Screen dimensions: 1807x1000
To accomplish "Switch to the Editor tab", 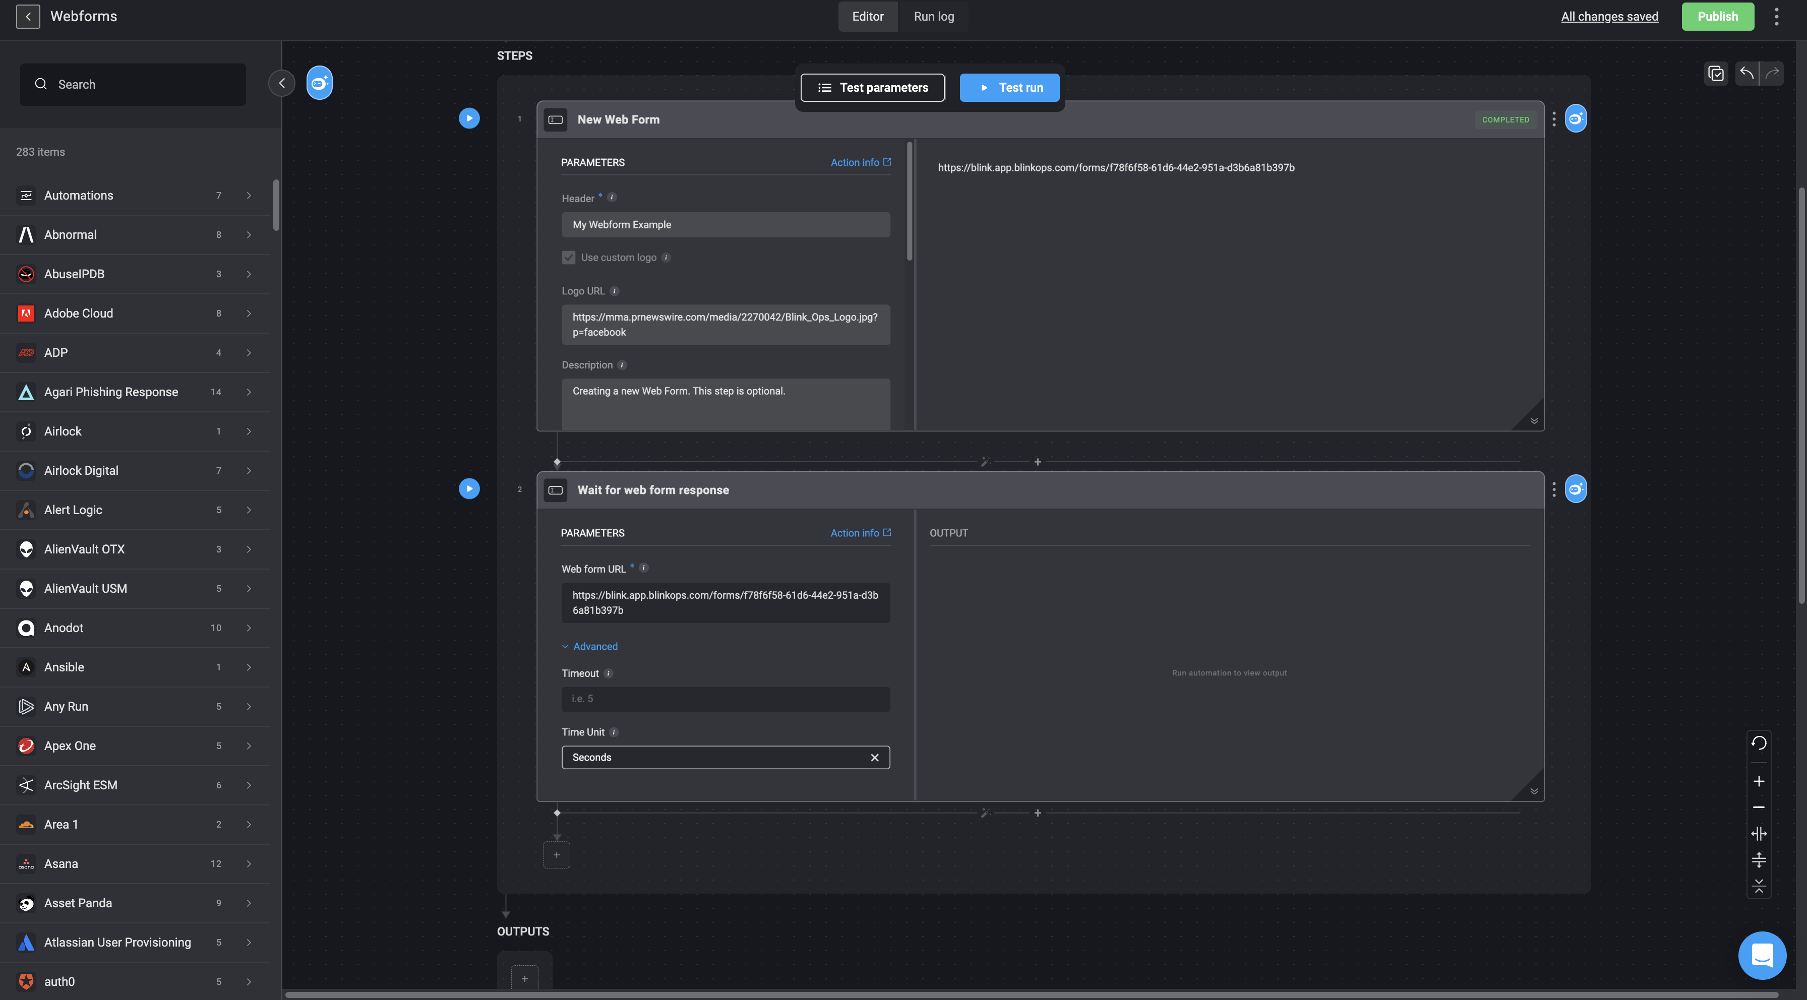I will (867, 16).
